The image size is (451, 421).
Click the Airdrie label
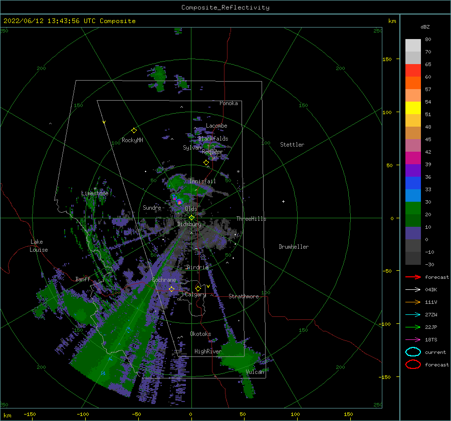(x=197, y=267)
